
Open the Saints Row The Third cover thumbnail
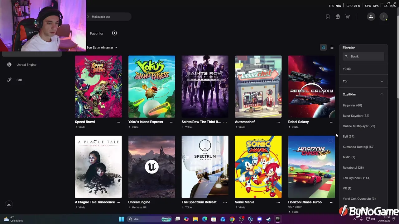tap(205, 87)
